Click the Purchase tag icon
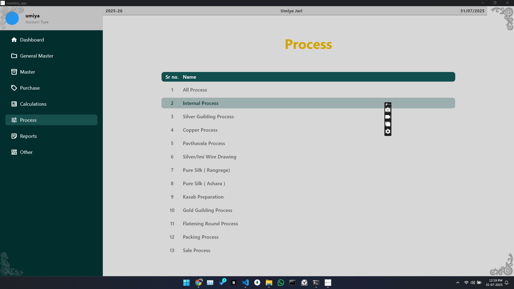 coord(14,88)
